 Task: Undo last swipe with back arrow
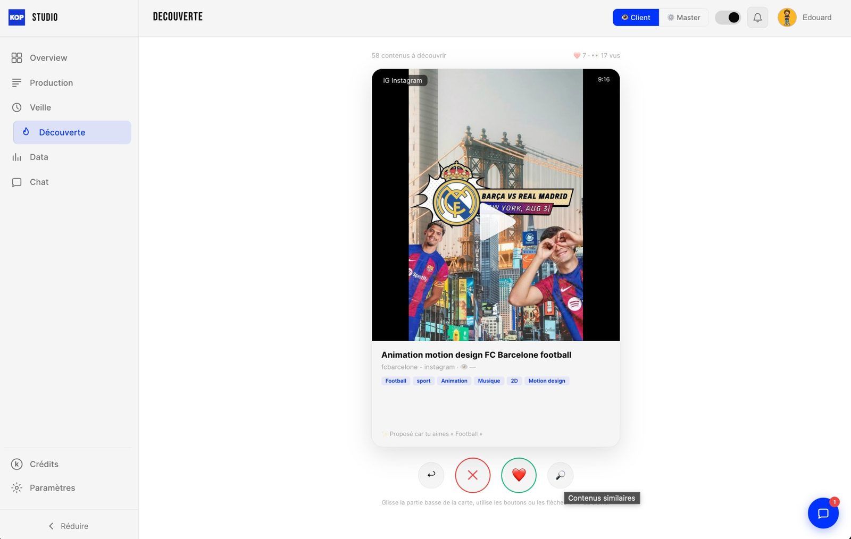click(x=431, y=475)
